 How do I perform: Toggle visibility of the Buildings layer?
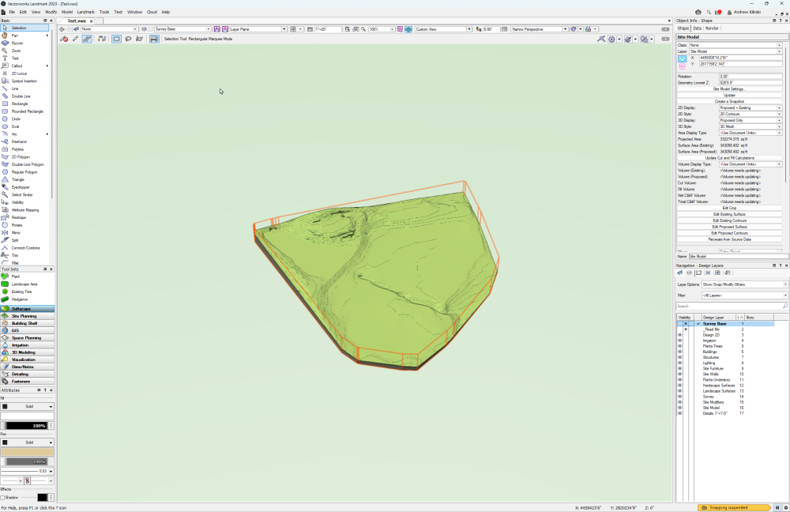point(679,352)
